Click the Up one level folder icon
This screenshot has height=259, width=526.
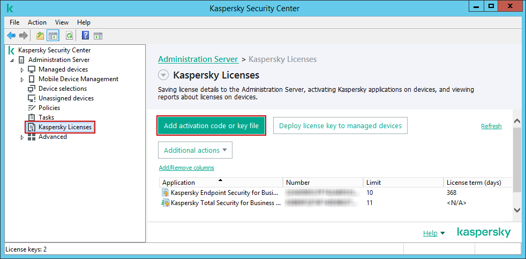tap(40, 36)
